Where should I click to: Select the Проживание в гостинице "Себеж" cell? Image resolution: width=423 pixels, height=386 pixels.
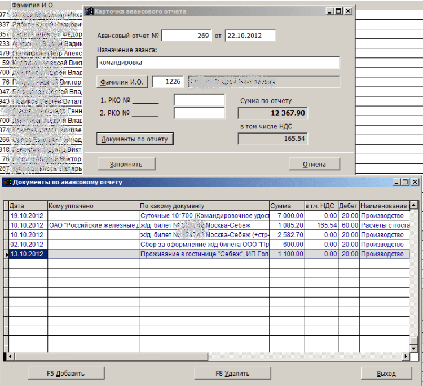click(204, 254)
